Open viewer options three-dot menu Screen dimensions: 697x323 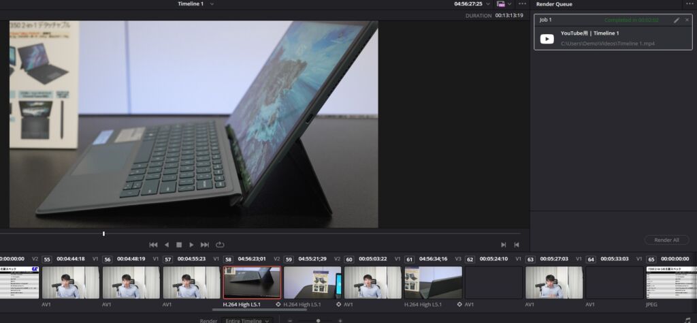click(x=522, y=4)
